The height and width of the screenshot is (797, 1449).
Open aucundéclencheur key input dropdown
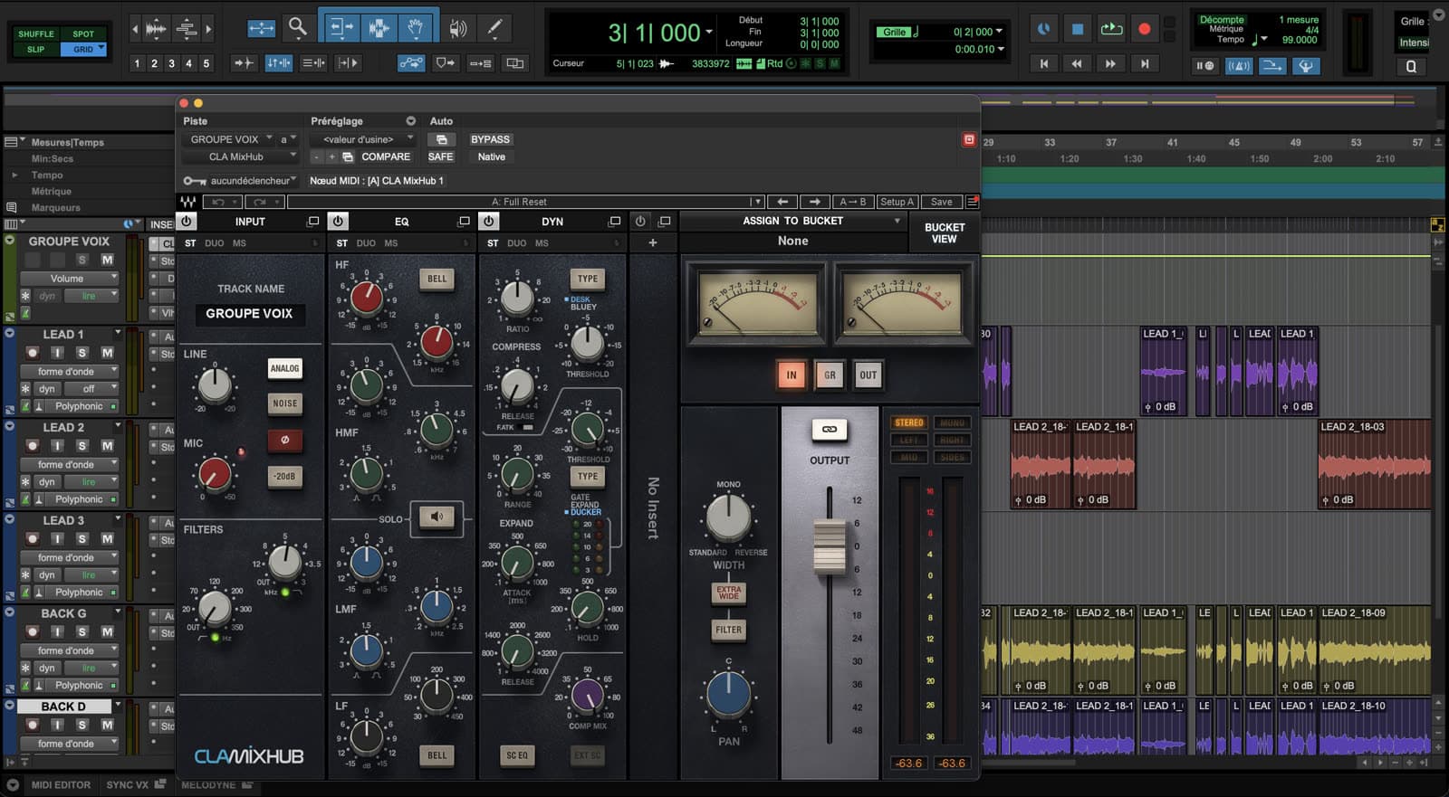click(x=253, y=181)
